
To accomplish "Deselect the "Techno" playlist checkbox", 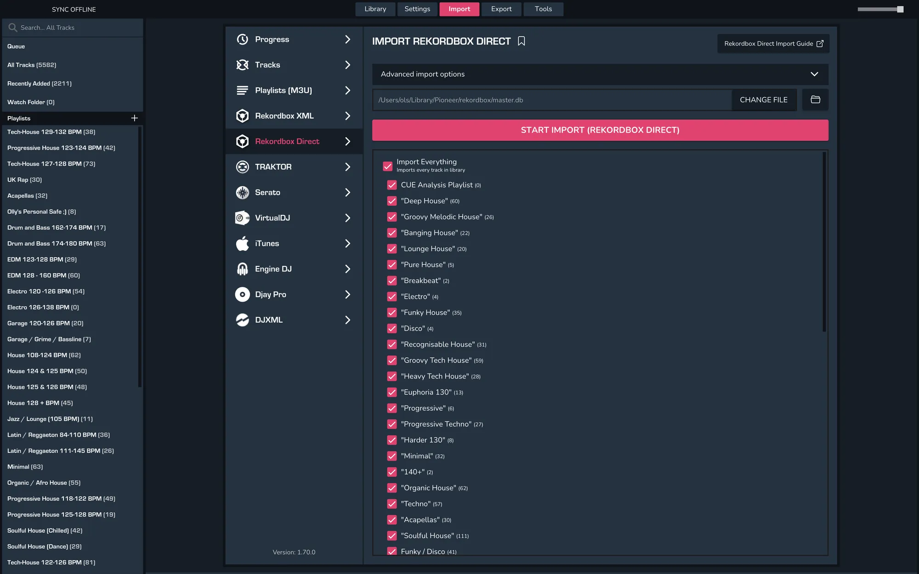I will click(392, 504).
